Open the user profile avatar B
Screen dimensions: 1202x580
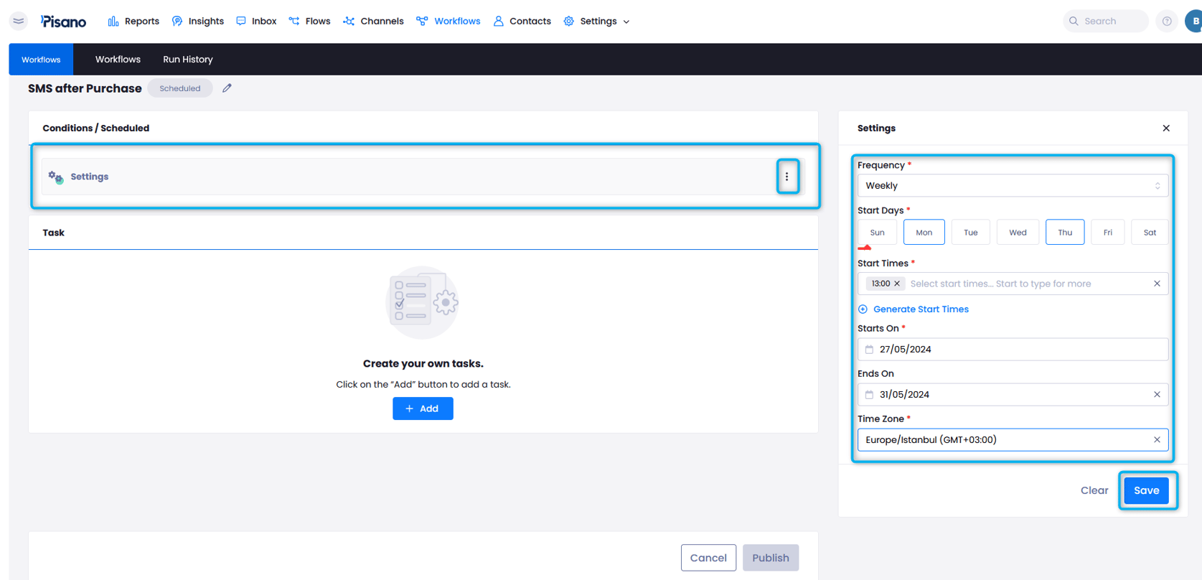click(x=1194, y=21)
